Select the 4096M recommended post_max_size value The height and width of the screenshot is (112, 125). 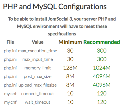[x=102, y=77]
